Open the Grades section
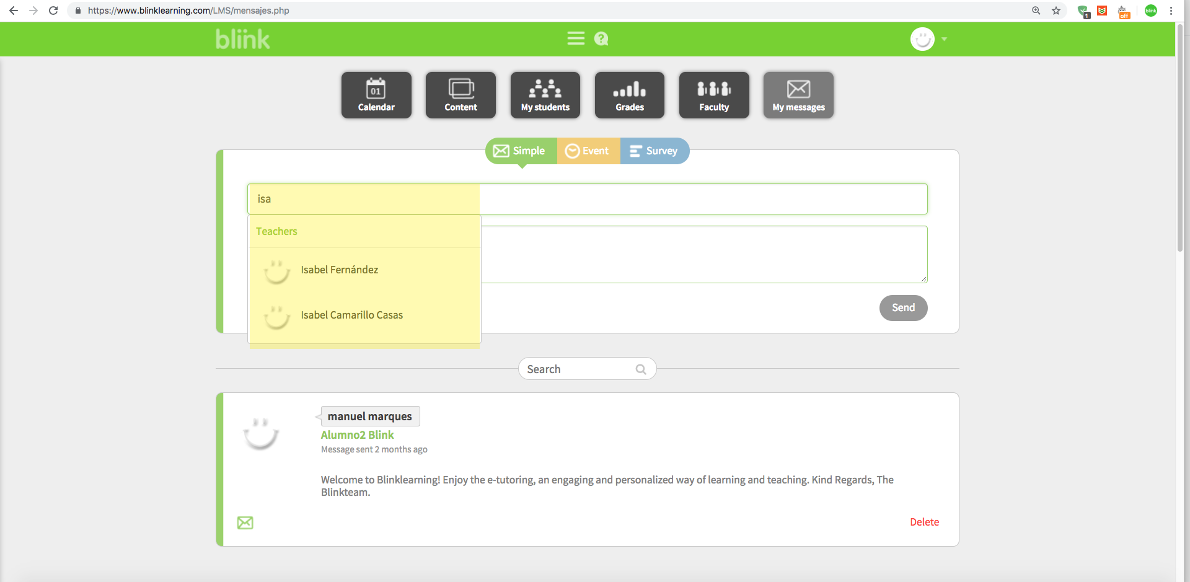 [x=629, y=95]
